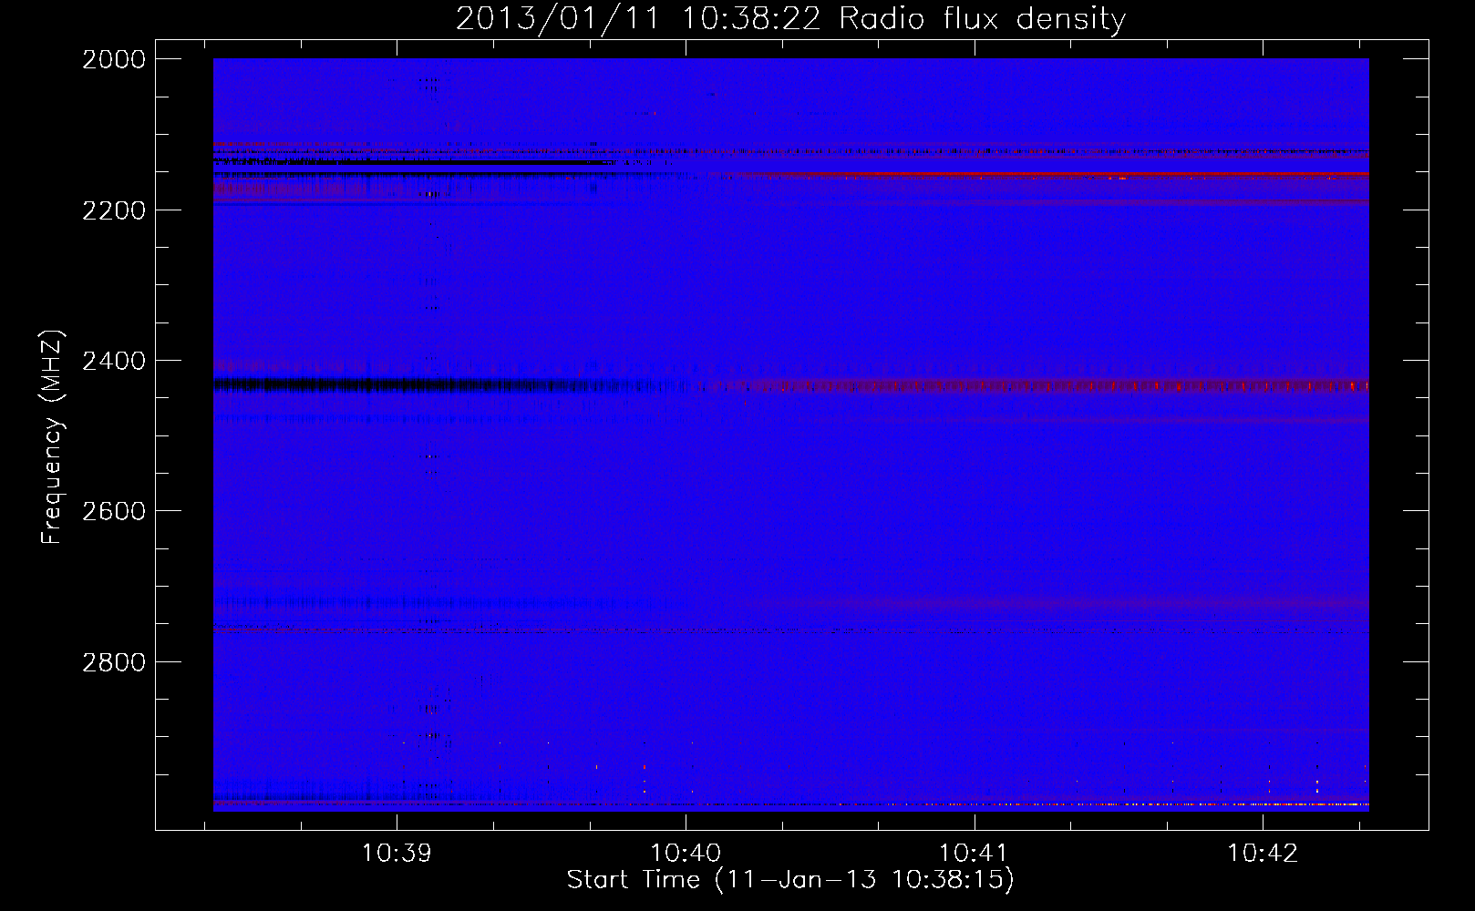The image size is (1475, 911).
Task: Click the 2400 frequency tick label
Action: (114, 362)
